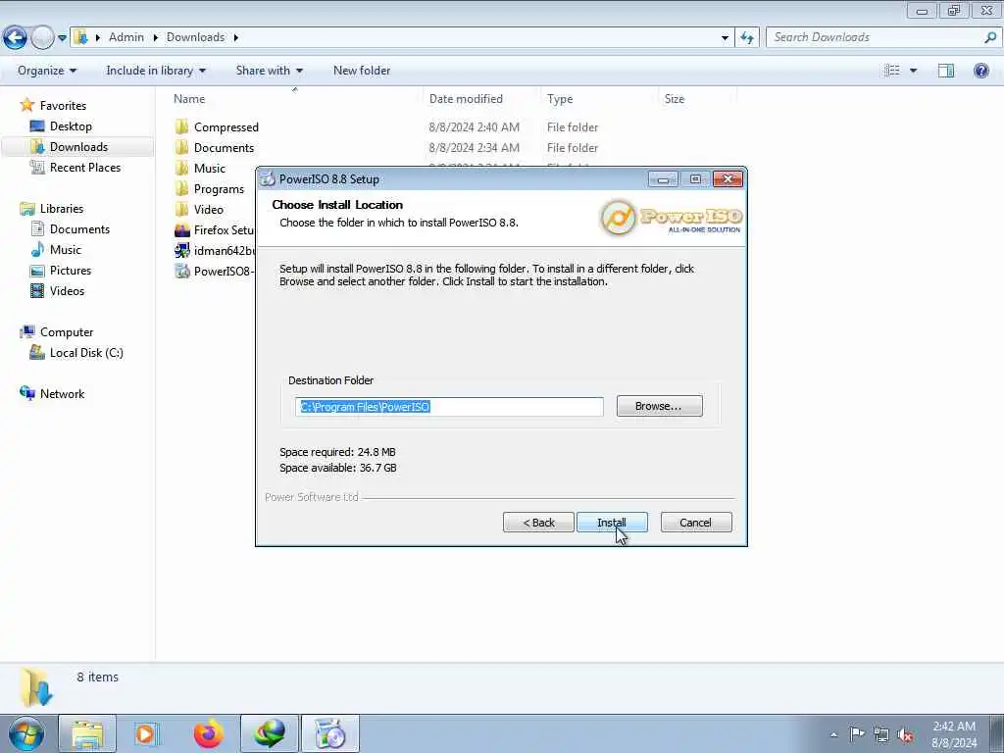Select the PowerISO8 installer file icon
Image resolution: width=1004 pixels, height=753 pixels.
coord(181,271)
